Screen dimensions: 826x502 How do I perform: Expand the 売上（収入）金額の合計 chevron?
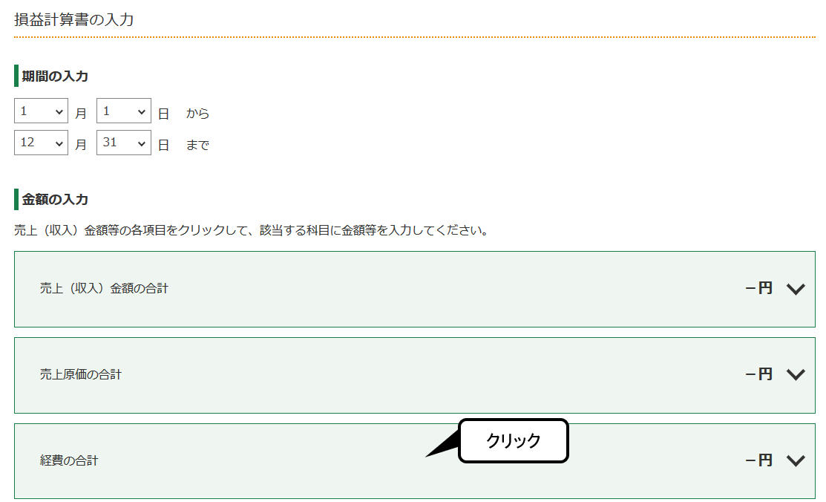[796, 289]
